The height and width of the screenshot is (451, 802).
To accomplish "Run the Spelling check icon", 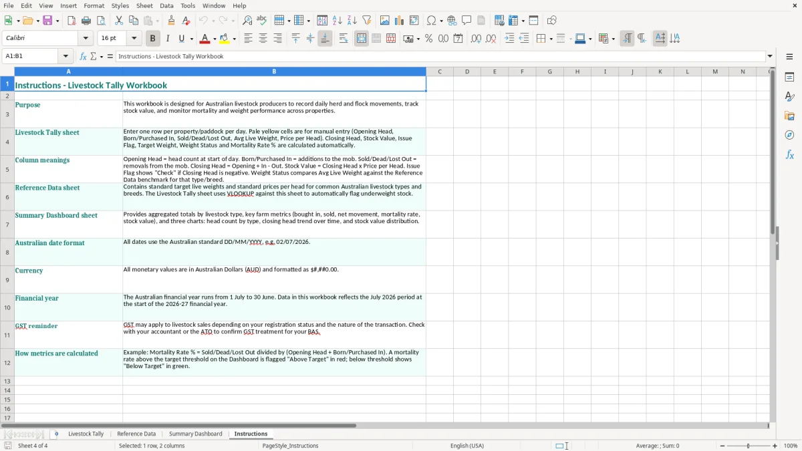I will point(262,21).
